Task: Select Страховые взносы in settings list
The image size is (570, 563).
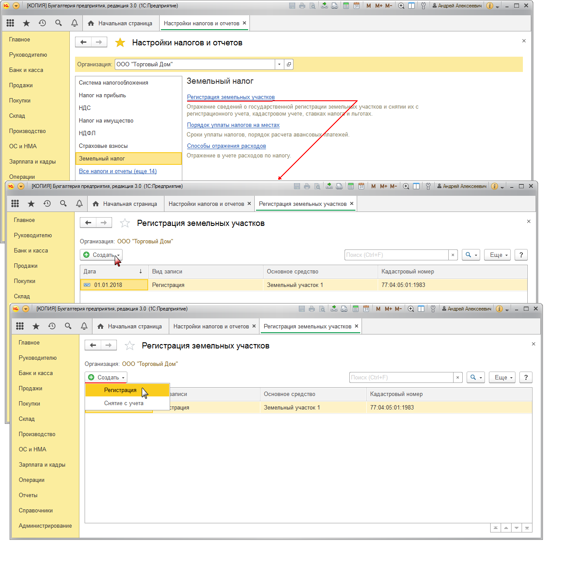Action: point(128,146)
